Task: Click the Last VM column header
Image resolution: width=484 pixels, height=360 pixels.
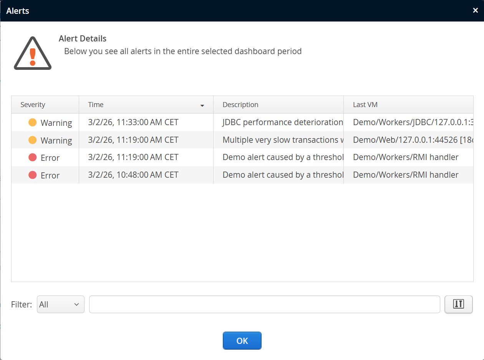Action: point(365,105)
